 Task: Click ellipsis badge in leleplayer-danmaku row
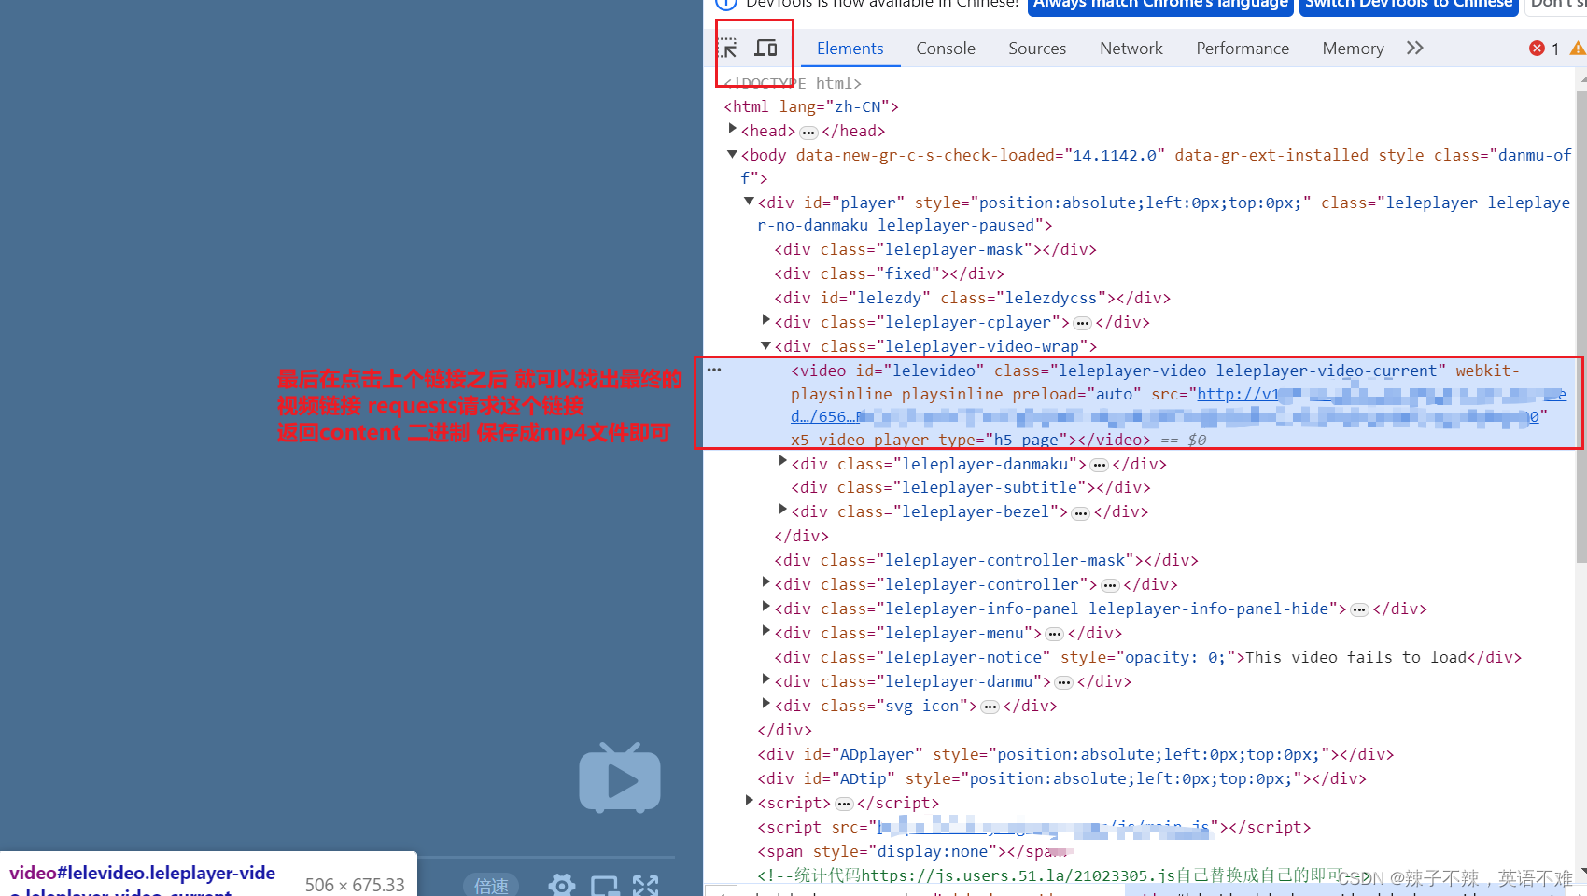pyautogui.click(x=1099, y=466)
